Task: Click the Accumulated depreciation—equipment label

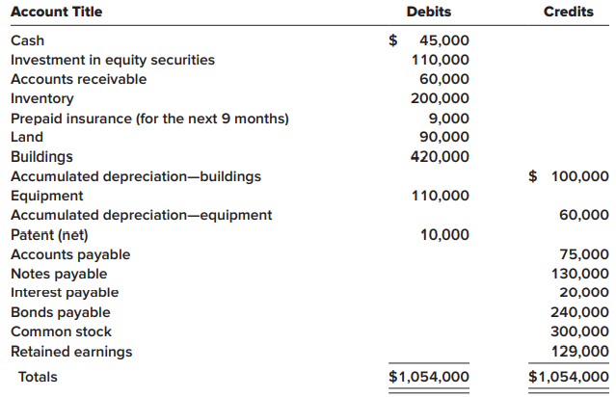Action: tap(141, 215)
